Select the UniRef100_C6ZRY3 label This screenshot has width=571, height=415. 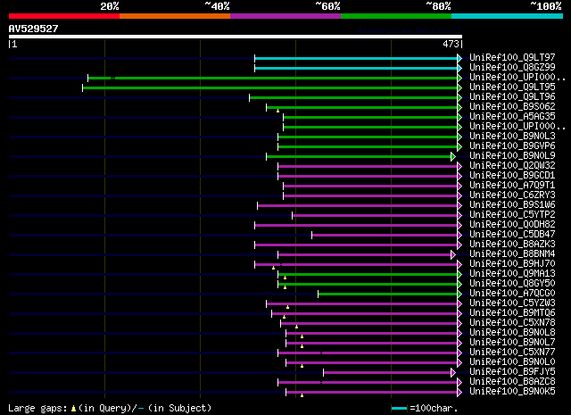pyautogui.click(x=512, y=195)
